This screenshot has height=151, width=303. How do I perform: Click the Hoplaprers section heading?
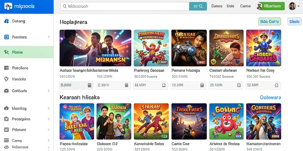click(x=73, y=22)
